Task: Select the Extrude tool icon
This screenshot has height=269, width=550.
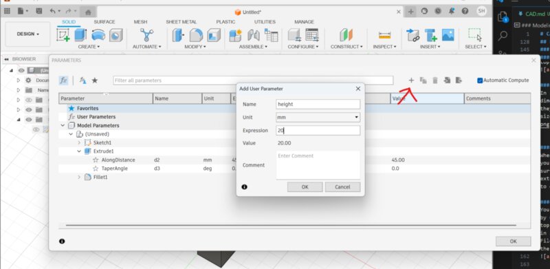Action: point(80,35)
